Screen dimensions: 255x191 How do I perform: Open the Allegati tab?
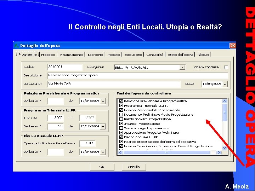(x=203, y=55)
